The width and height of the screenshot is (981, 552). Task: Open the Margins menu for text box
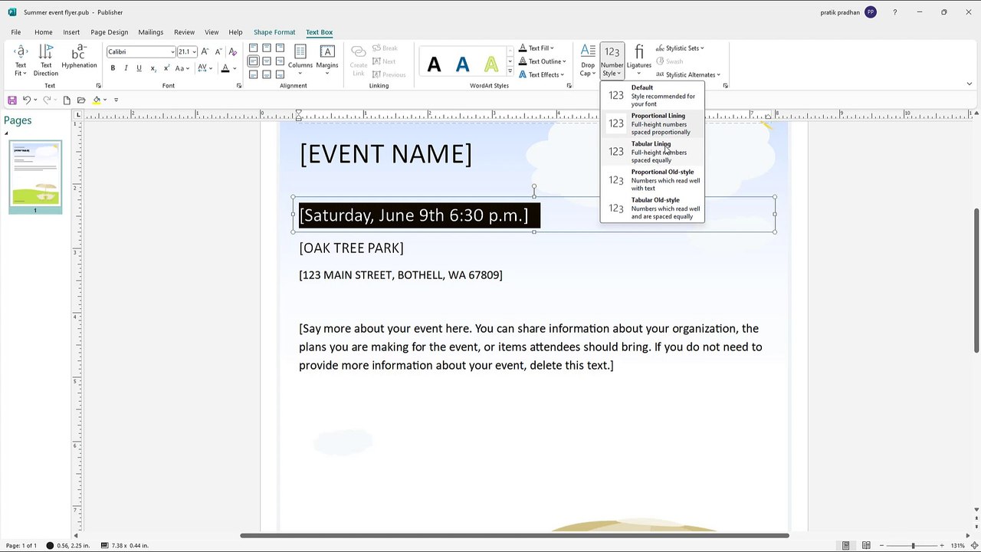coord(327,60)
